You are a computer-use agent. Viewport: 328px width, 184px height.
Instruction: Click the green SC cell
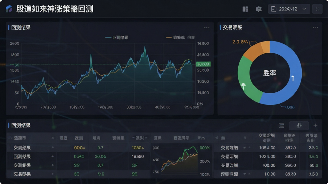click(x=77, y=174)
